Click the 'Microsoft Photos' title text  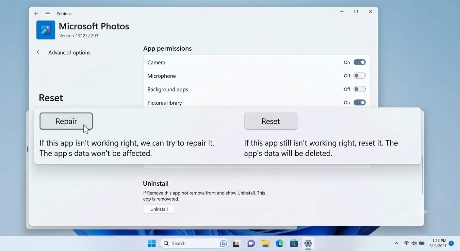(x=94, y=26)
